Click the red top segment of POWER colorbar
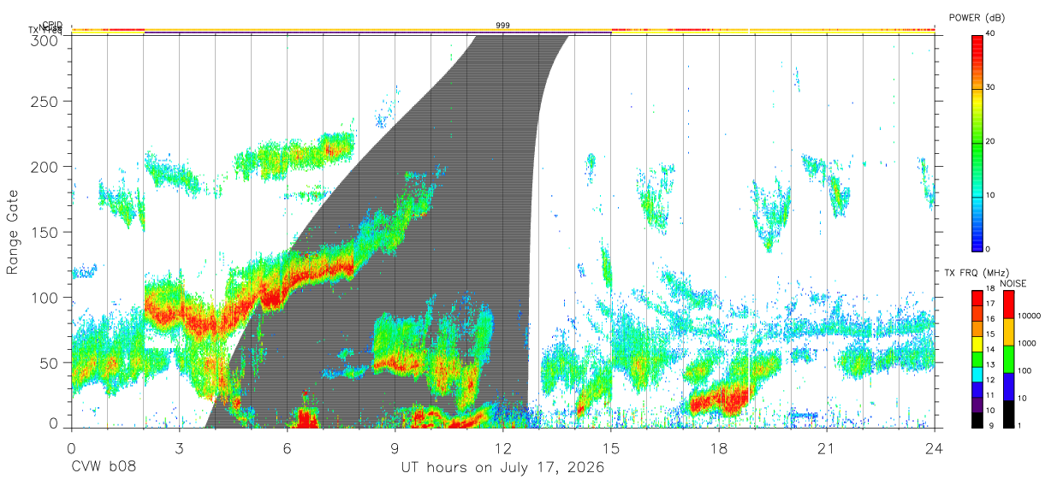 (977, 62)
